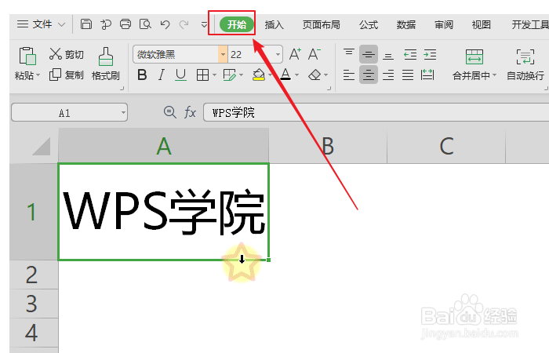Toggle middle vertical alignment
549x353 pixels.
pyautogui.click(x=369, y=54)
